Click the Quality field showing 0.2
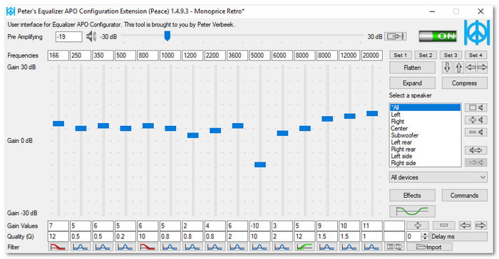This screenshot has width=499, height=259. [x=125, y=236]
